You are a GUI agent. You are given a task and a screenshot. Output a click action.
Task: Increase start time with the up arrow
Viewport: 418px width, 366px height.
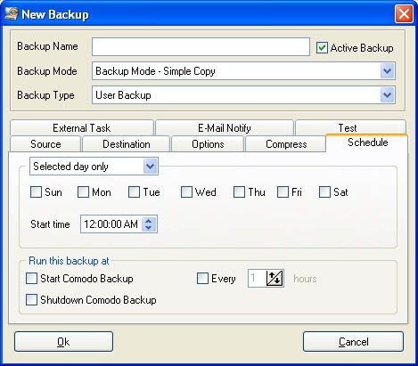[x=149, y=221]
